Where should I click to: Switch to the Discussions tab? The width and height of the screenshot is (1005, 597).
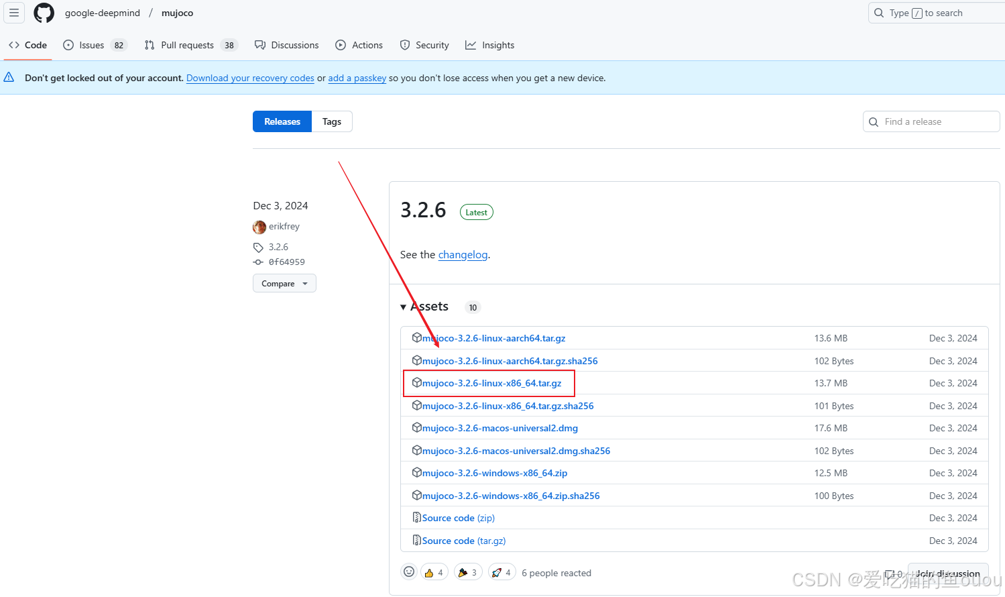(x=287, y=45)
